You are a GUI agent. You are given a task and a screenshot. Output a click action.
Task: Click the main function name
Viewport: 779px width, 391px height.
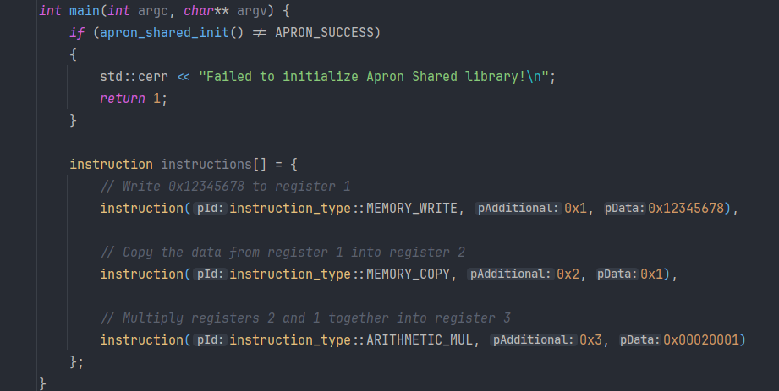pyautogui.click(x=83, y=11)
